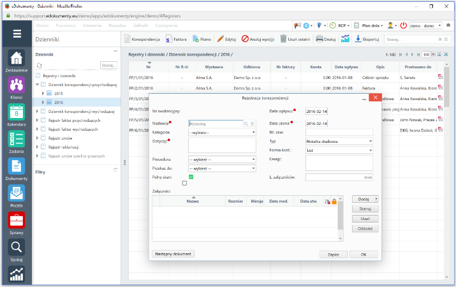Uncheck the Pełny skan checkbox
This screenshot has width=456, height=287.
(191, 177)
